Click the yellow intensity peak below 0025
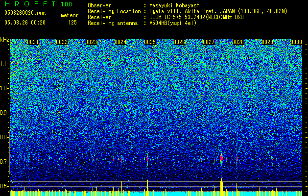This screenshot has width=308, height=196. [147, 187]
